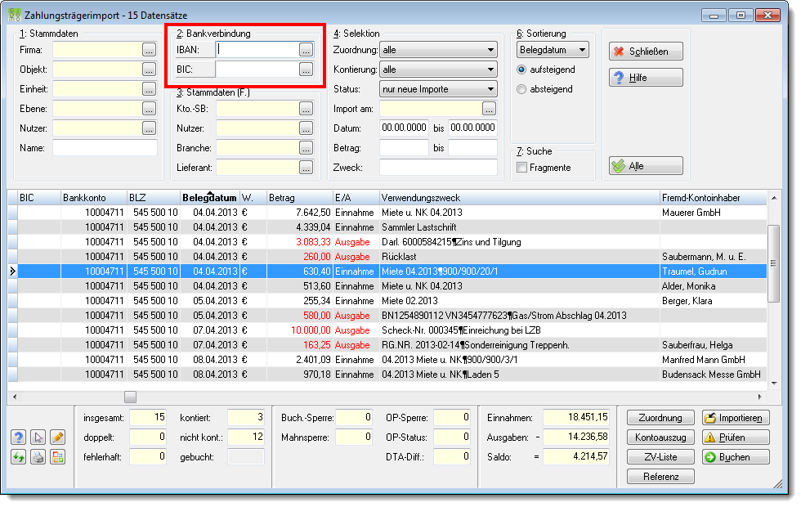Select the aufsteigend radio button
The image size is (801, 507).
(x=521, y=70)
